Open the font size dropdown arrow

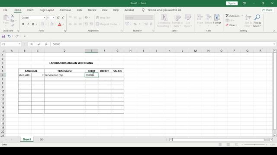(x=54, y=18)
